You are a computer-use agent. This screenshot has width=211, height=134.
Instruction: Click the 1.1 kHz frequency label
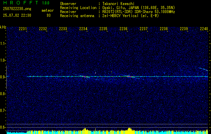pos(3,44)
